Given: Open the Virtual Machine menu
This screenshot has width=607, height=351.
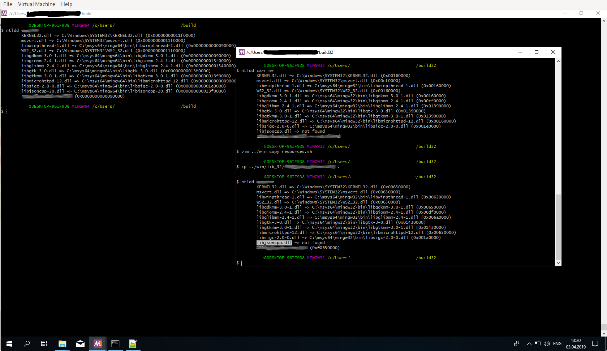Looking at the screenshot, I should pyautogui.click(x=36, y=4).
